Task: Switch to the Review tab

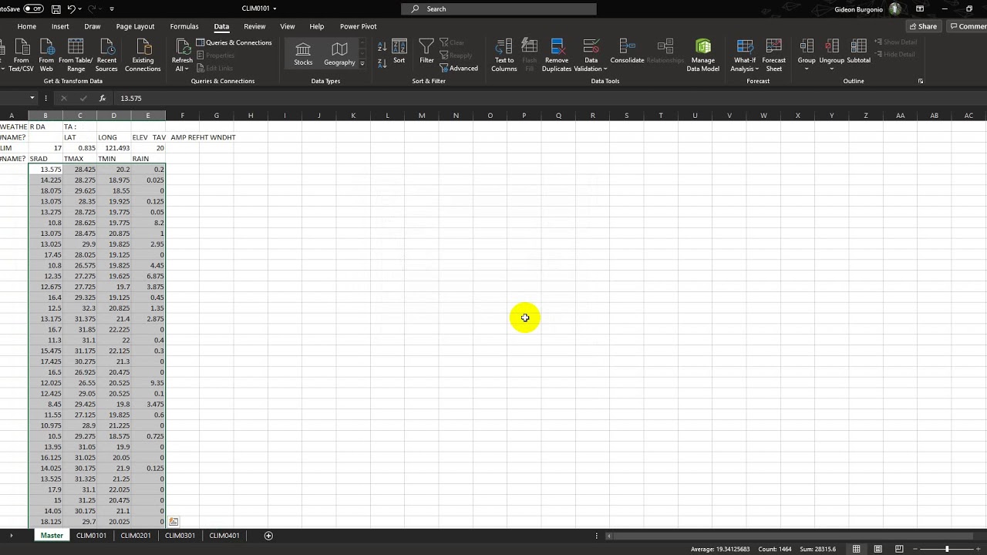Action: (254, 26)
